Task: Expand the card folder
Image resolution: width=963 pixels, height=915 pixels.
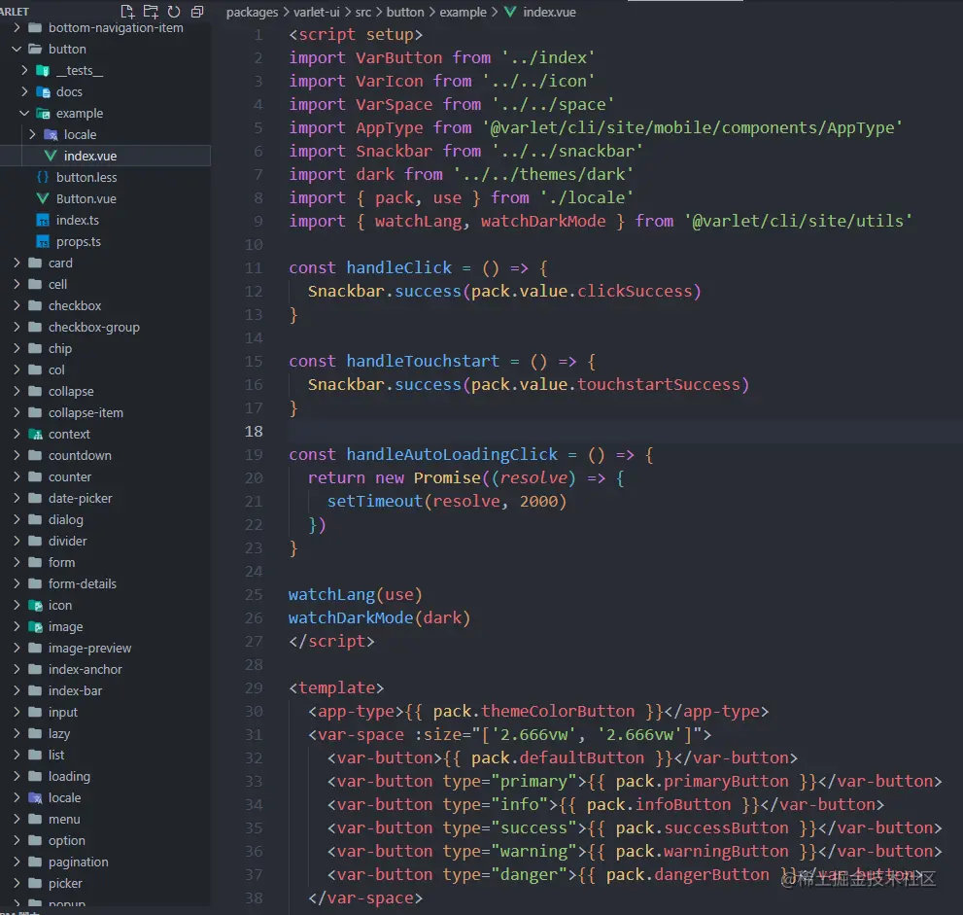Action: (17, 263)
